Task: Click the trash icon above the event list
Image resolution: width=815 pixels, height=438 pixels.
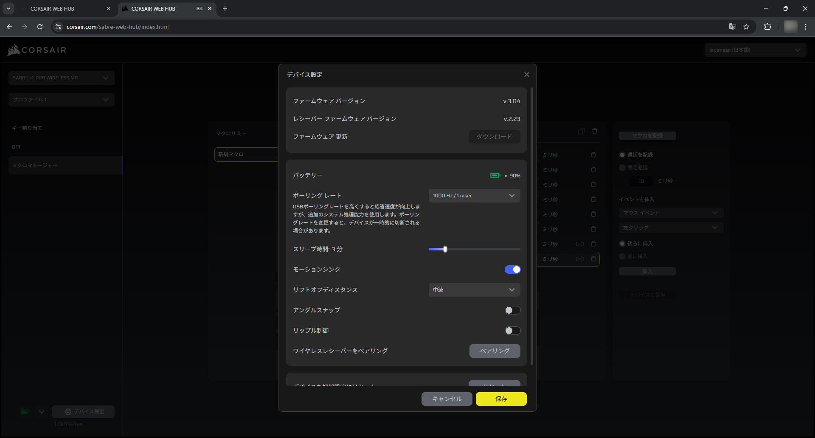Action: pyautogui.click(x=595, y=131)
